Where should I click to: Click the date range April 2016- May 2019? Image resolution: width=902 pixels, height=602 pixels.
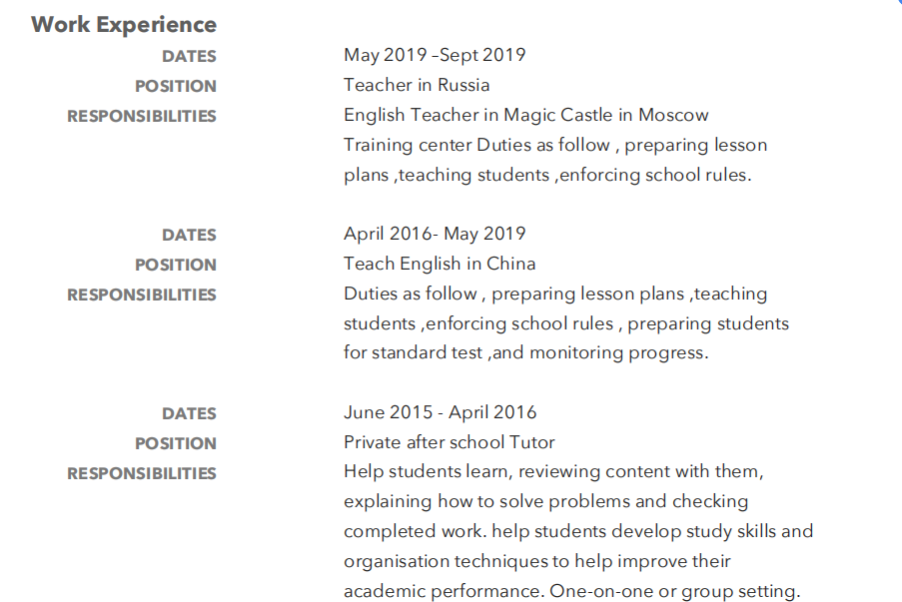click(x=435, y=234)
